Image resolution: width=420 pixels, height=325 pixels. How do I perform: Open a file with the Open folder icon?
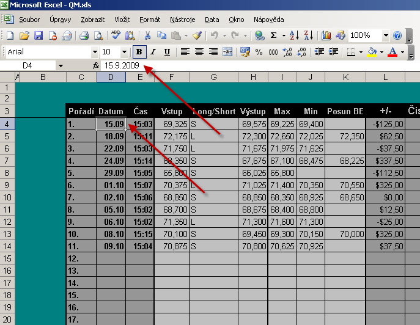pyautogui.click(x=24, y=35)
